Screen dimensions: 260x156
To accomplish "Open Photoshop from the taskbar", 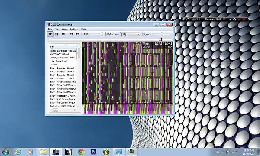I will 94,152.
